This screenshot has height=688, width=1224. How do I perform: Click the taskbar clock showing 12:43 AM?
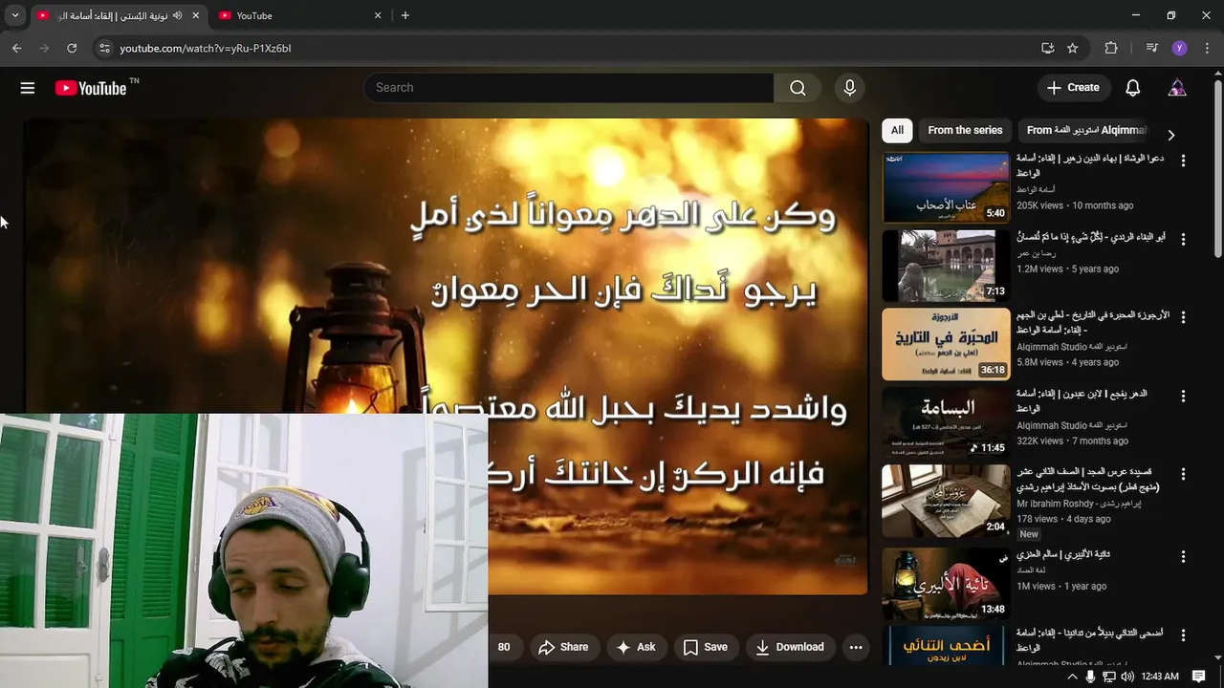(x=1160, y=677)
